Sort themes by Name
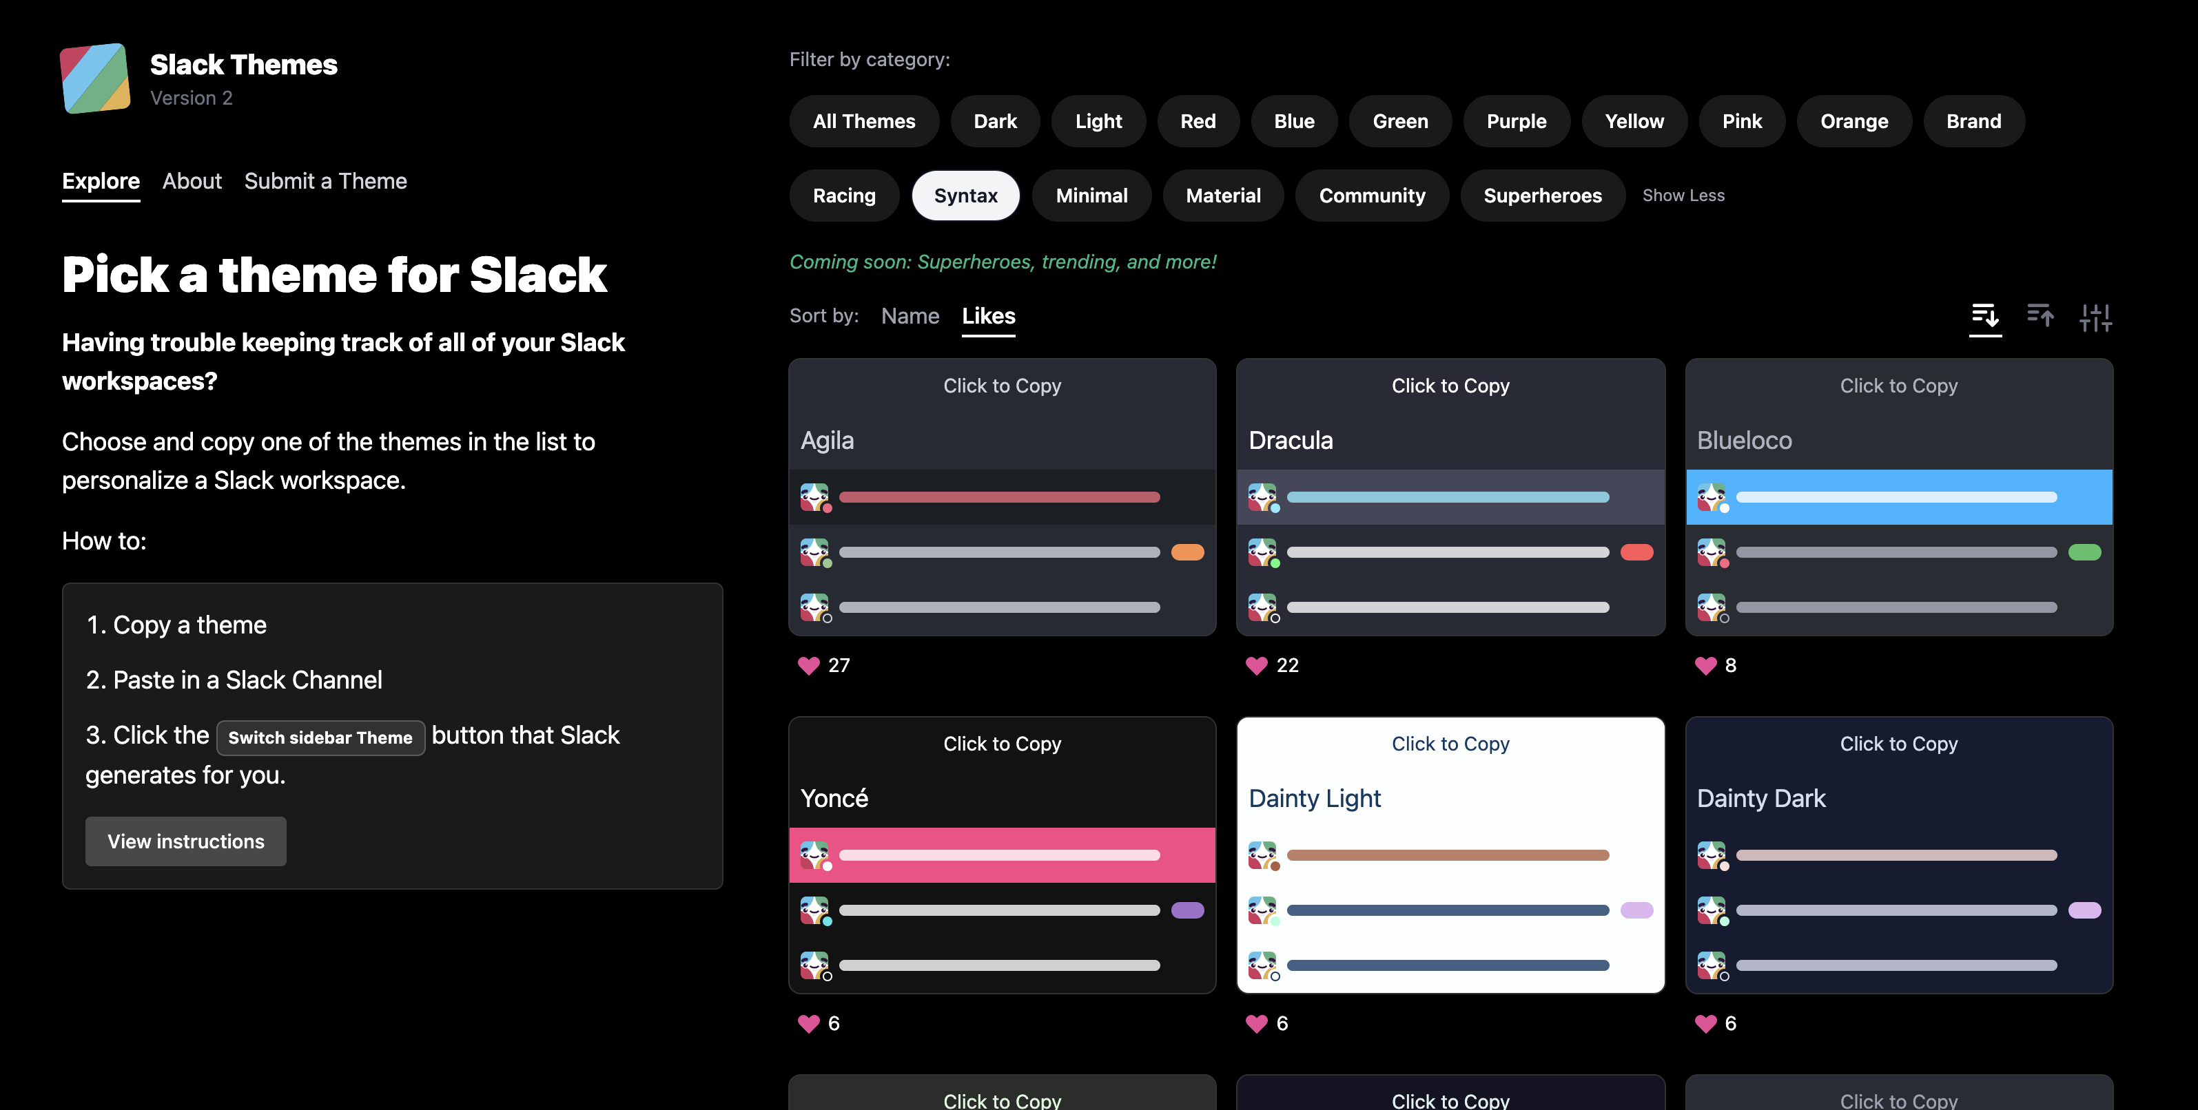2198x1110 pixels. point(910,315)
